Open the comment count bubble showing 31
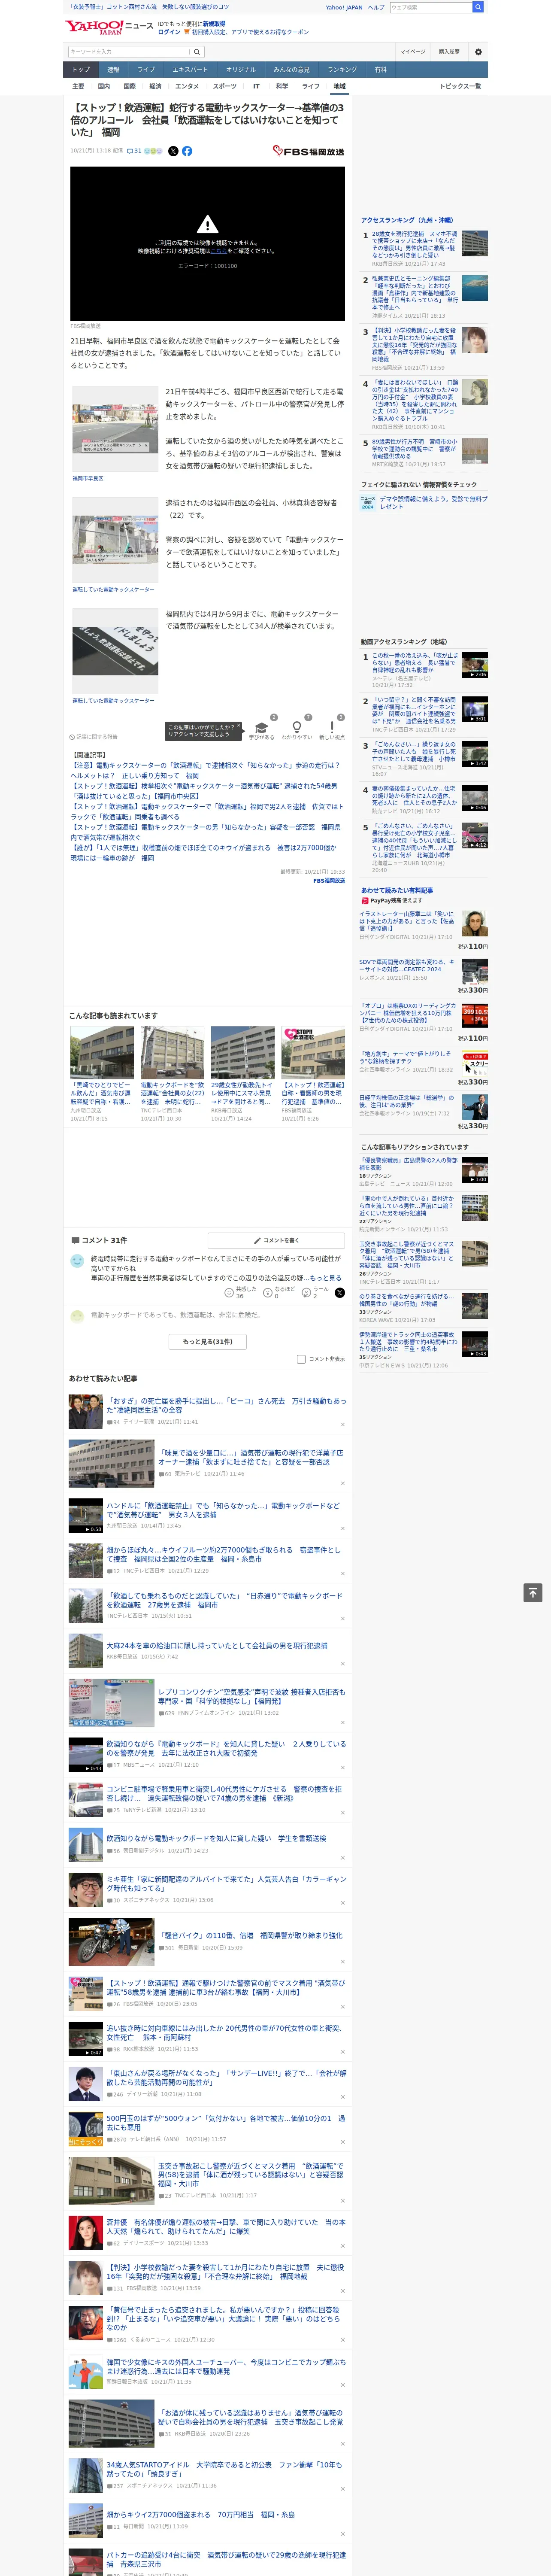 [134, 151]
